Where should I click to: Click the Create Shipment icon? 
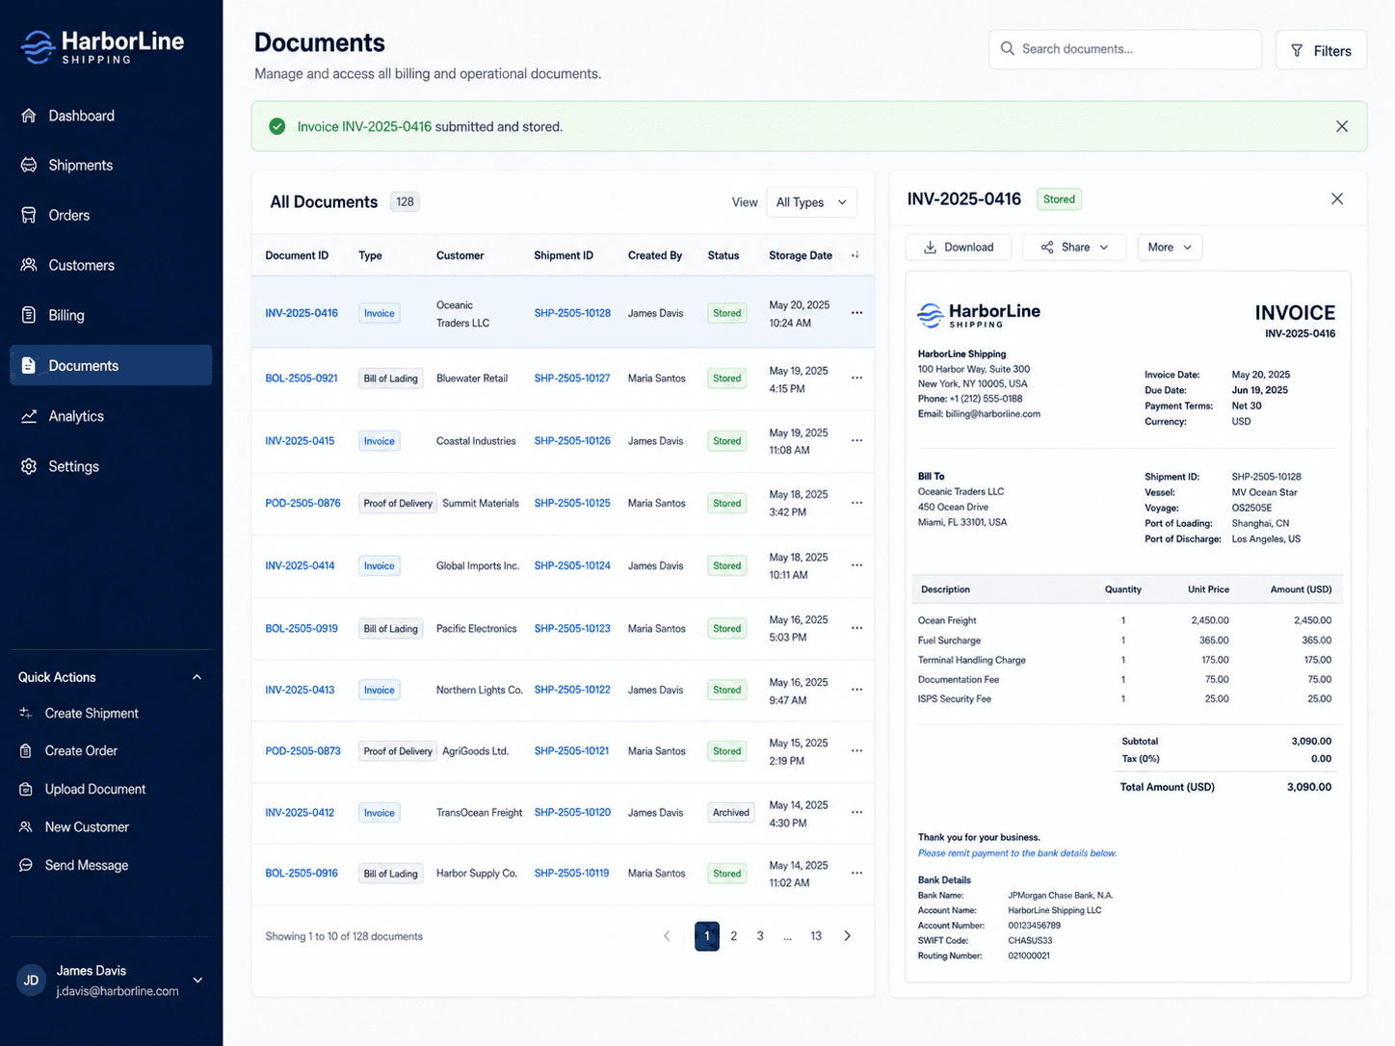pyautogui.click(x=26, y=714)
